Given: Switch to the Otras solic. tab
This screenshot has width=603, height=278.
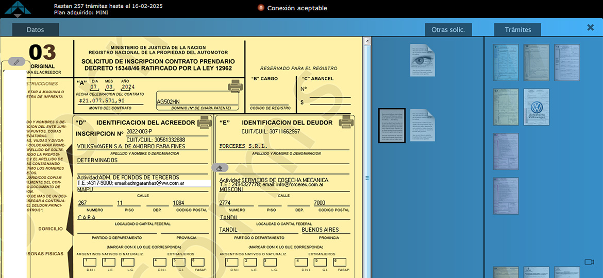Looking at the screenshot, I should coord(448,30).
